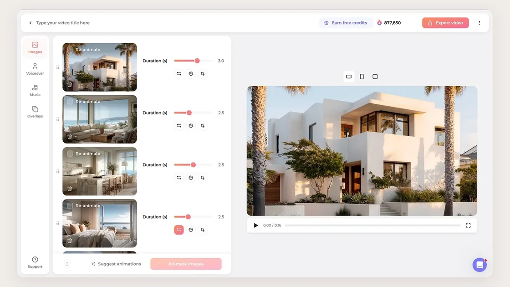Open animation speed icon for kitchen
The image size is (510, 287).
pos(191,178)
